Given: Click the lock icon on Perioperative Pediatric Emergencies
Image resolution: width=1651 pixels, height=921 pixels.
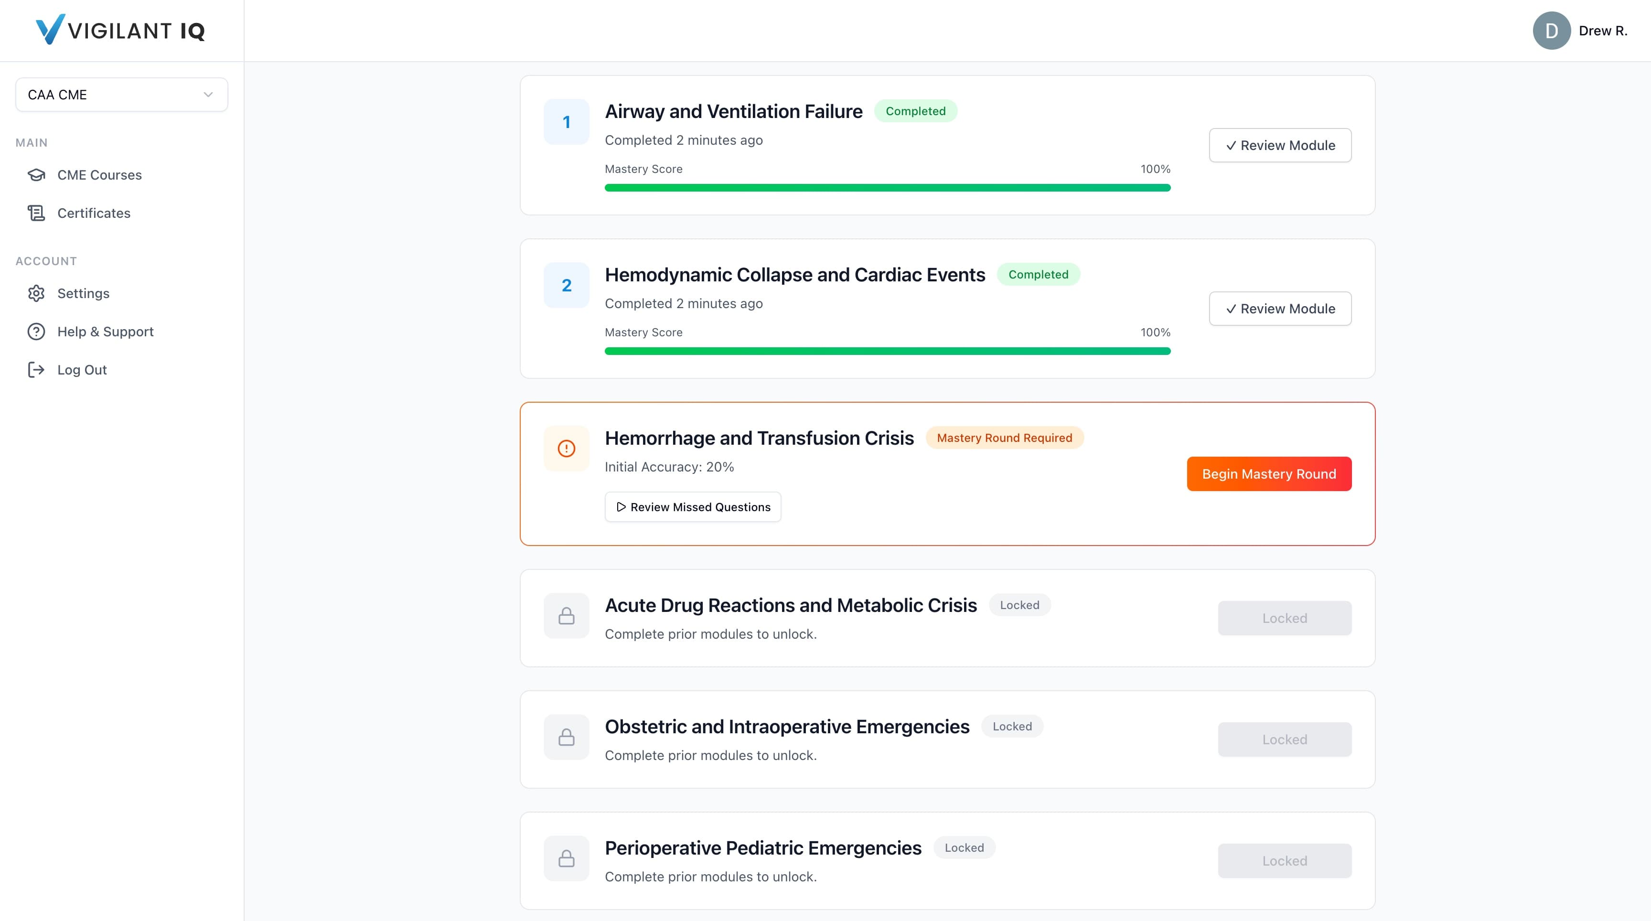Looking at the screenshot, I should [x=567, y=858].
